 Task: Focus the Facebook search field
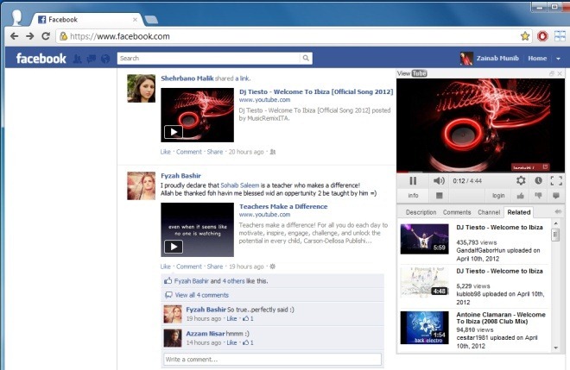pyautogui.click(x=209, y=58)
